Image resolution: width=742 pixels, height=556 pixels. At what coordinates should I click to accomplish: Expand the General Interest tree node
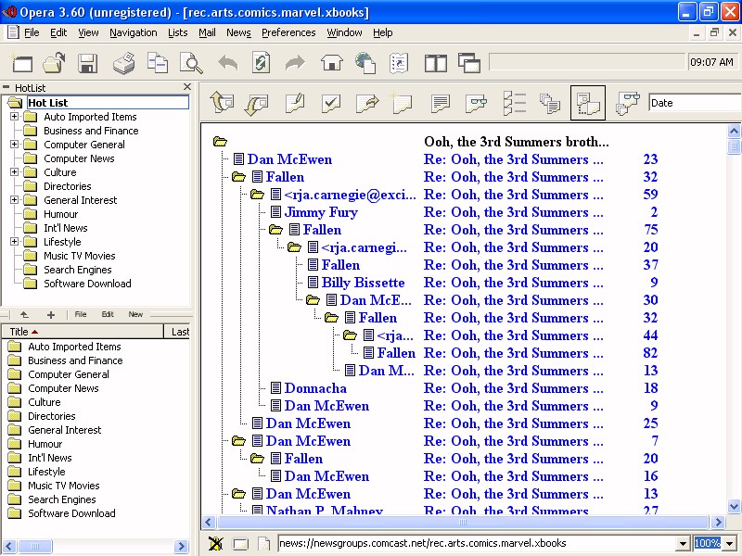tap(15, 200)
